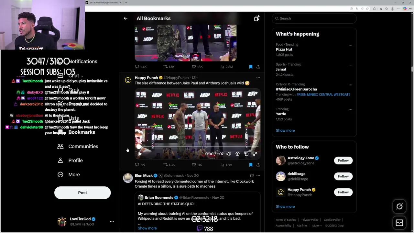Reply to the top post with 1.4K comments
The height and width of the screenshot is (233, 414).
[141, 67]
